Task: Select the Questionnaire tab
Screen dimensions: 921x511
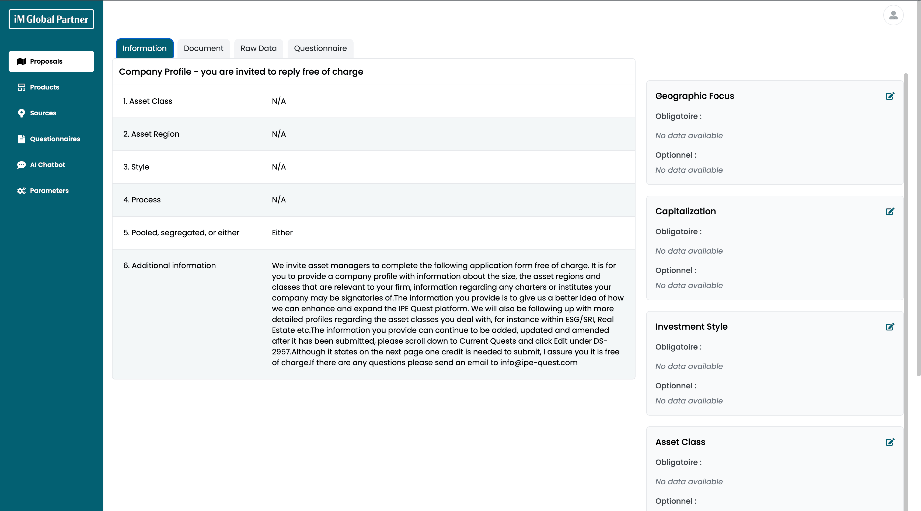Action: [320, 48]
